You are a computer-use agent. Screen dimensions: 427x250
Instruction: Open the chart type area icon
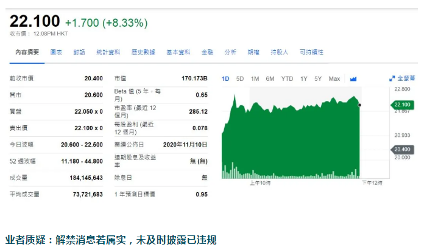click(x=353, y=79)
